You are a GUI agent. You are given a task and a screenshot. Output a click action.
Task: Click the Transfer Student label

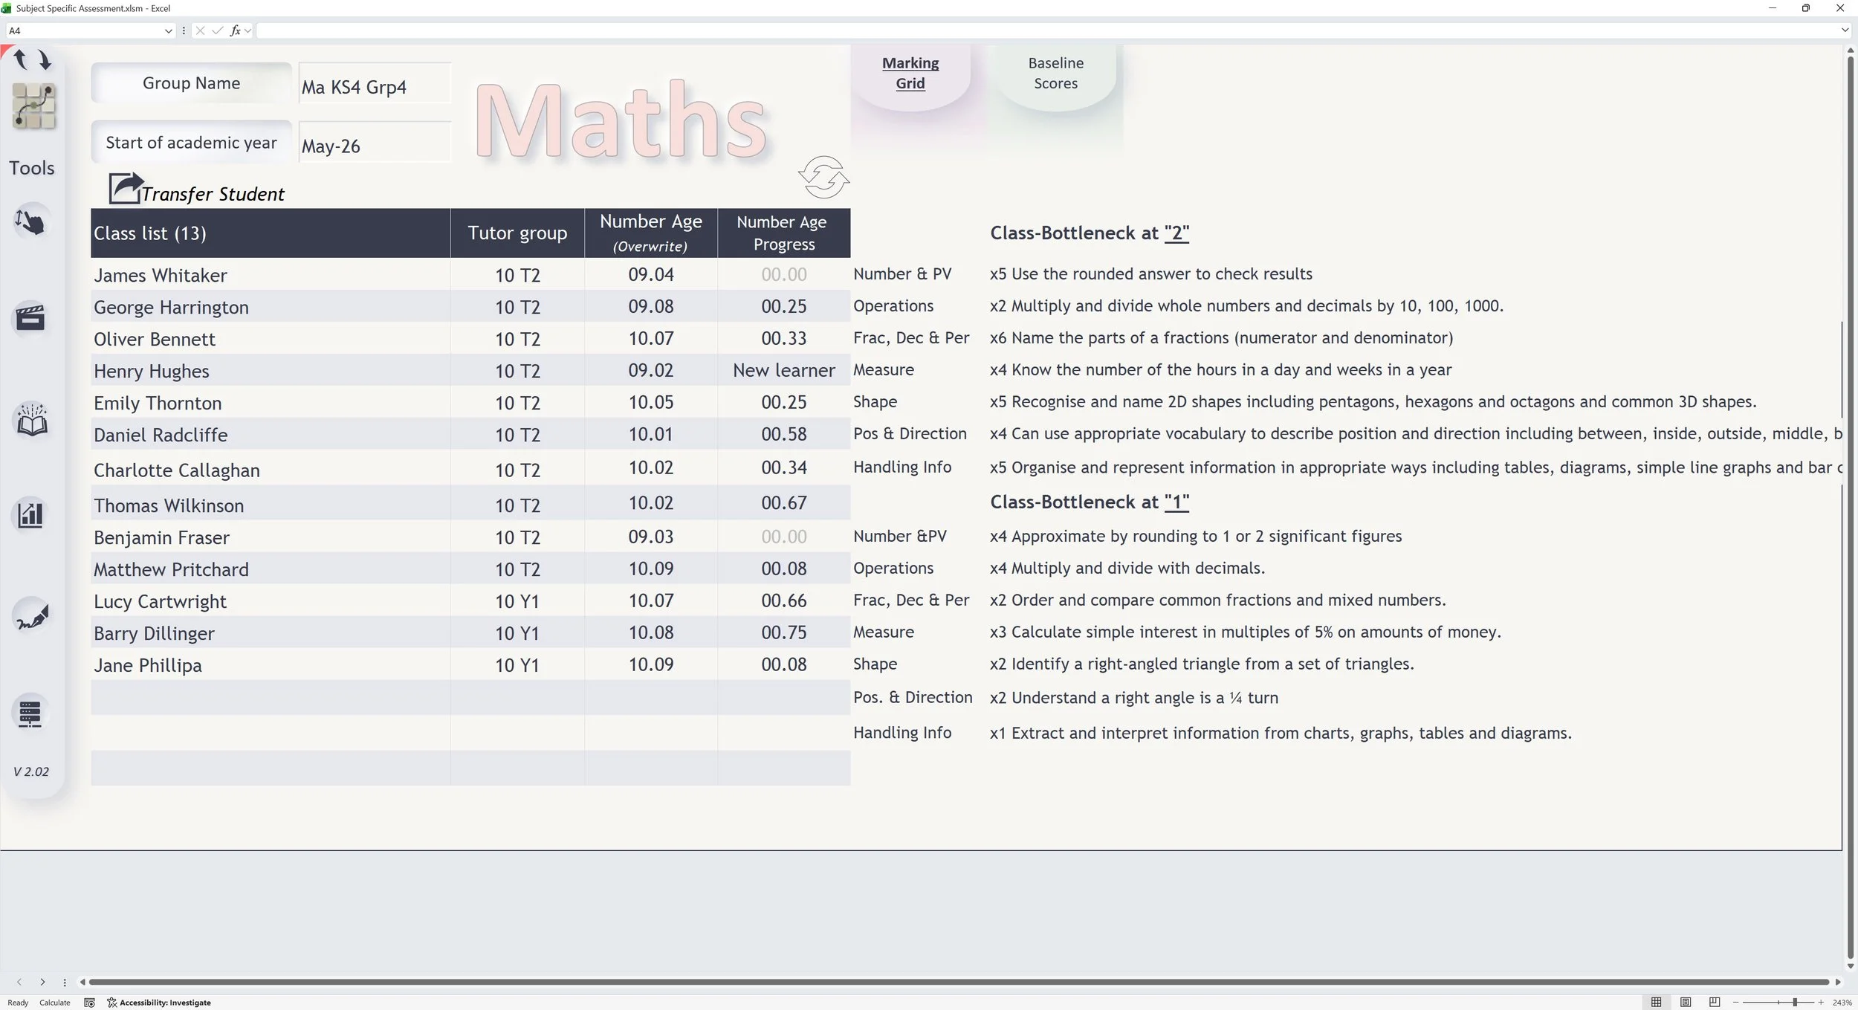[213, 194]
